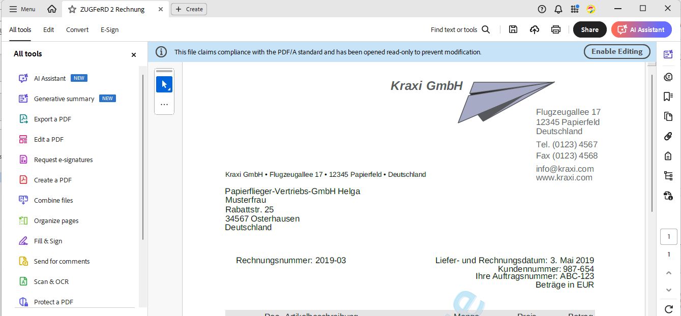Upload the file to cloud storage
The width and height of the screenshot is (681, 316).
click(x=535, y=29)
